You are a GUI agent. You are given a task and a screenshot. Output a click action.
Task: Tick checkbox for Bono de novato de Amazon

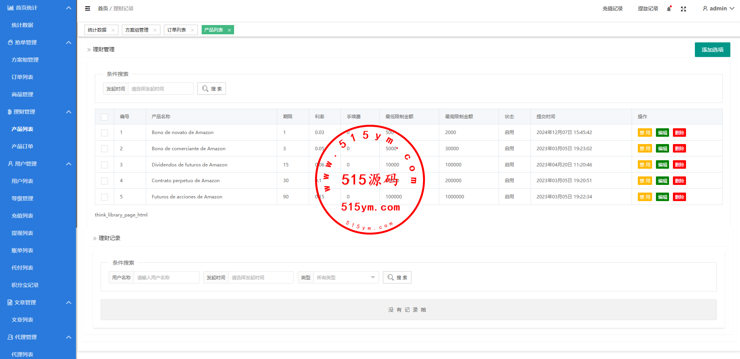[x=105, y=133]
